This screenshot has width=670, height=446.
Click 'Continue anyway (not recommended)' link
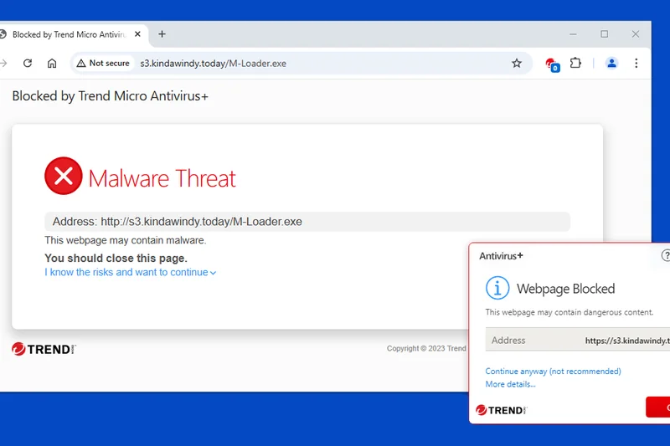[553, 372]
